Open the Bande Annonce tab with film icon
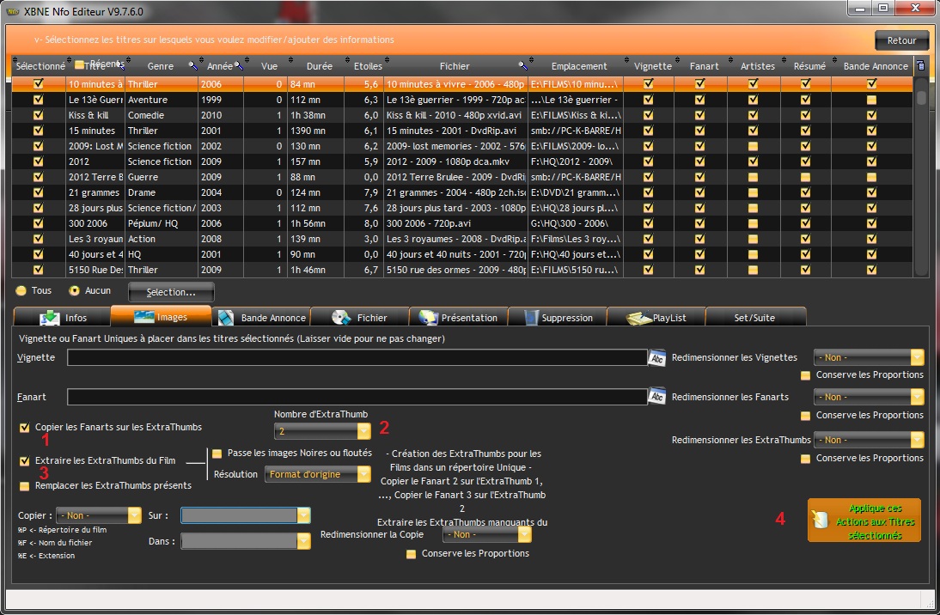The height and width of the screenshot is (615, 940). click(x=260, y=317)
